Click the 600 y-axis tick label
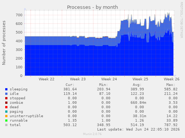The width and height of the screenshot is (185, 138). tap(19, 24)
